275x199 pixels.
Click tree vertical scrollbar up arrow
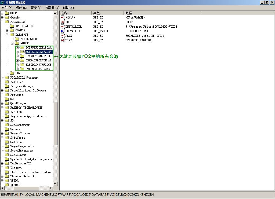[55, 13]
